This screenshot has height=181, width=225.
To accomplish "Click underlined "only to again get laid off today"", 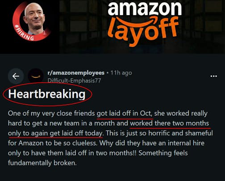I will pyautogui.click(x=55, y=133).
